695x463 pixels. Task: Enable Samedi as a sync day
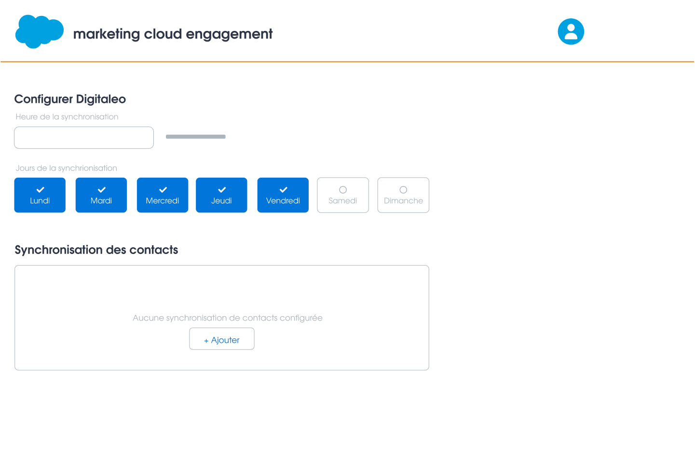click(x=342, y=195)
